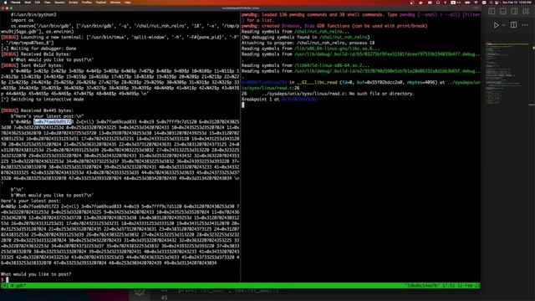Viewport: 535px width, 301px height.
Task: Split the editor in VS Code
Action: coord(513,25)
